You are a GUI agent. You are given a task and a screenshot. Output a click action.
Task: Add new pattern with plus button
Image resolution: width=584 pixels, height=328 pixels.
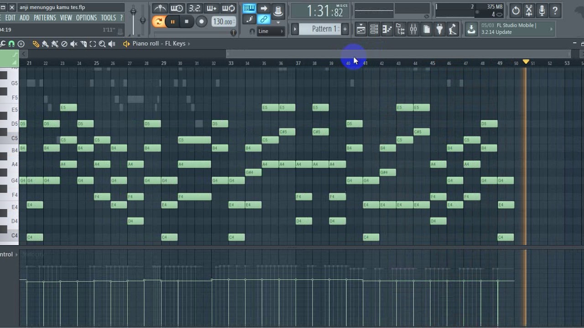coord(345,29)
